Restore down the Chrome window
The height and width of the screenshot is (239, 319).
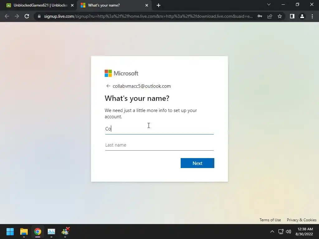coord(298,4)
